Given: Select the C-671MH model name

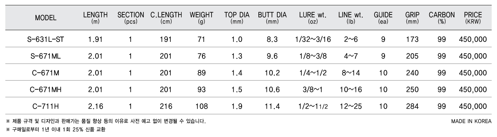Looking at the screenshot, I should pyautogui.click(x=45, y=89).
